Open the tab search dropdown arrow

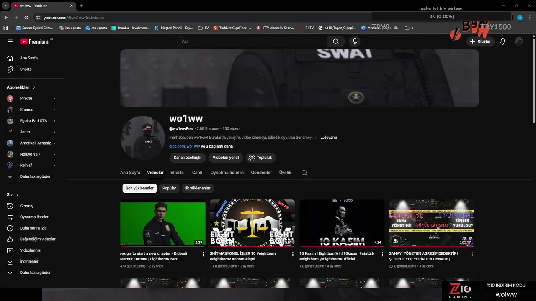click(5, 6)
